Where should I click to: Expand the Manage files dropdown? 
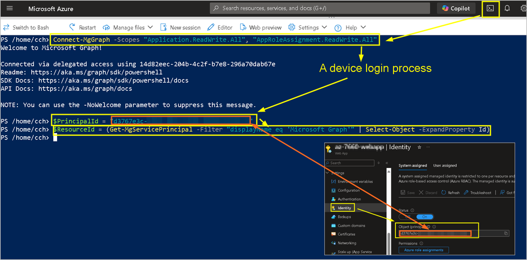[128, 27]
